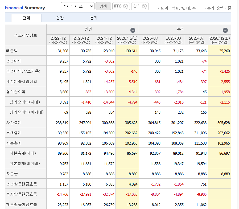Click the -13,690 net income value

click(108, 92)
